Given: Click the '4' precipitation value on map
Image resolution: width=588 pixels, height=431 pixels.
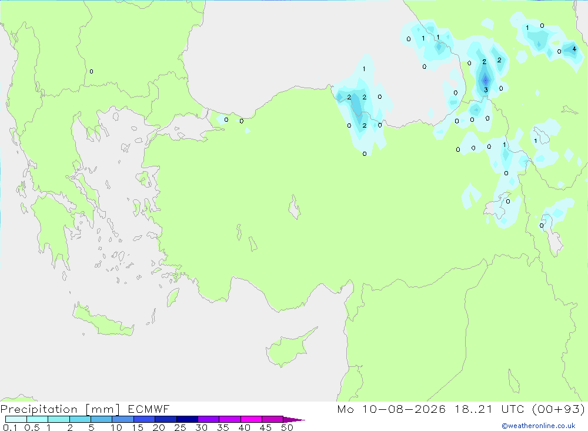Looking at the screenshot, I should [x=574, y=49].
